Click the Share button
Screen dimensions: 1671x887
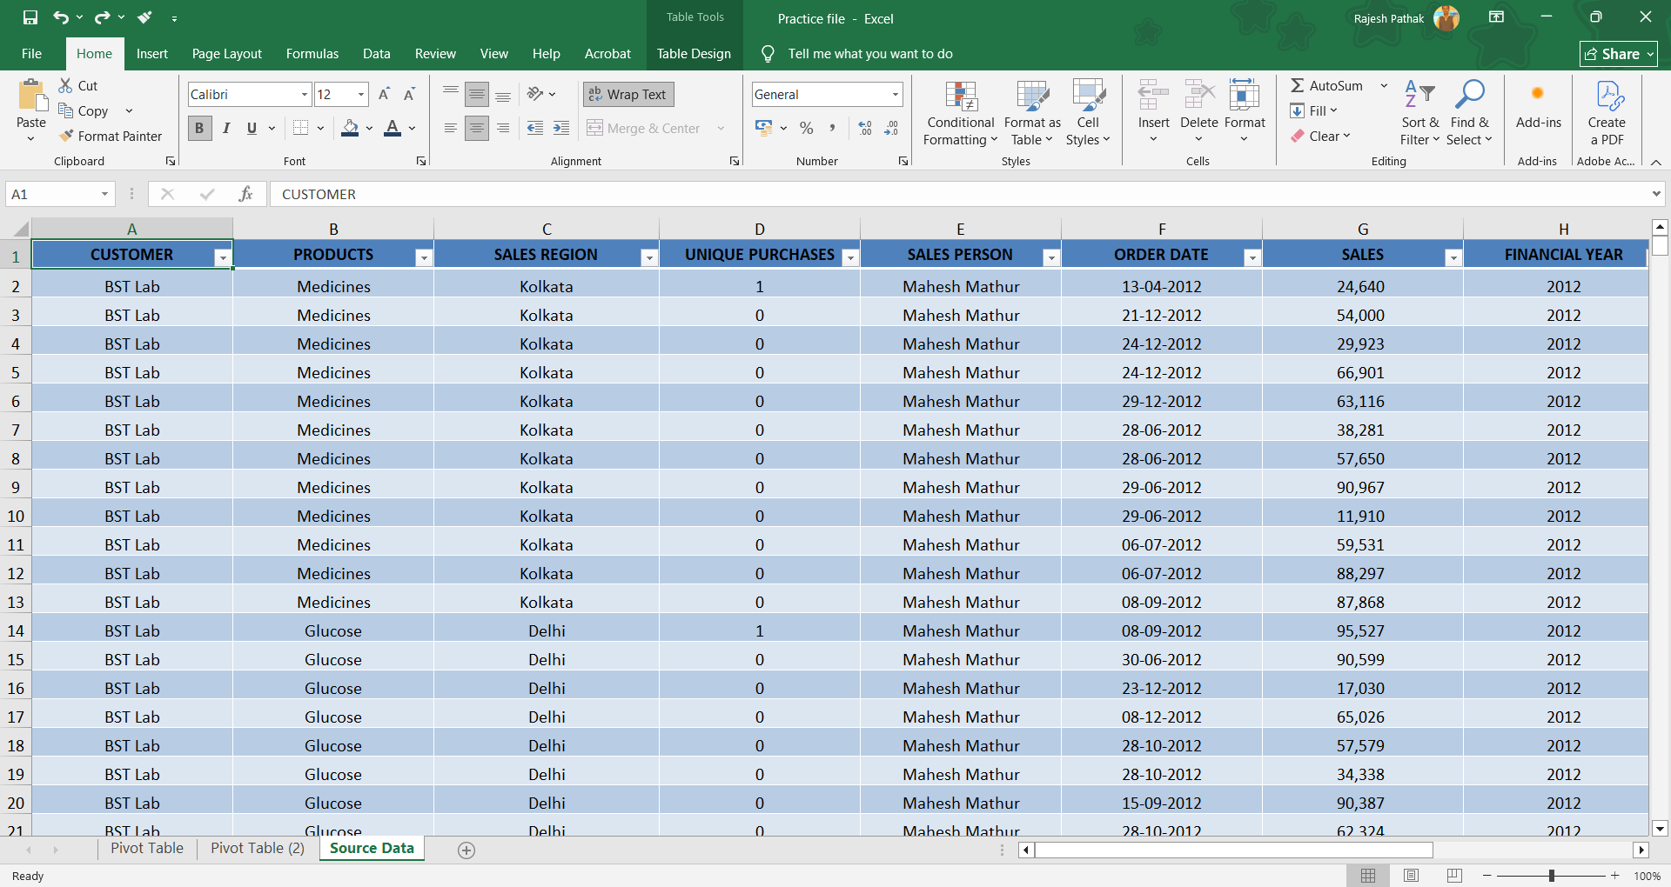1616,53
